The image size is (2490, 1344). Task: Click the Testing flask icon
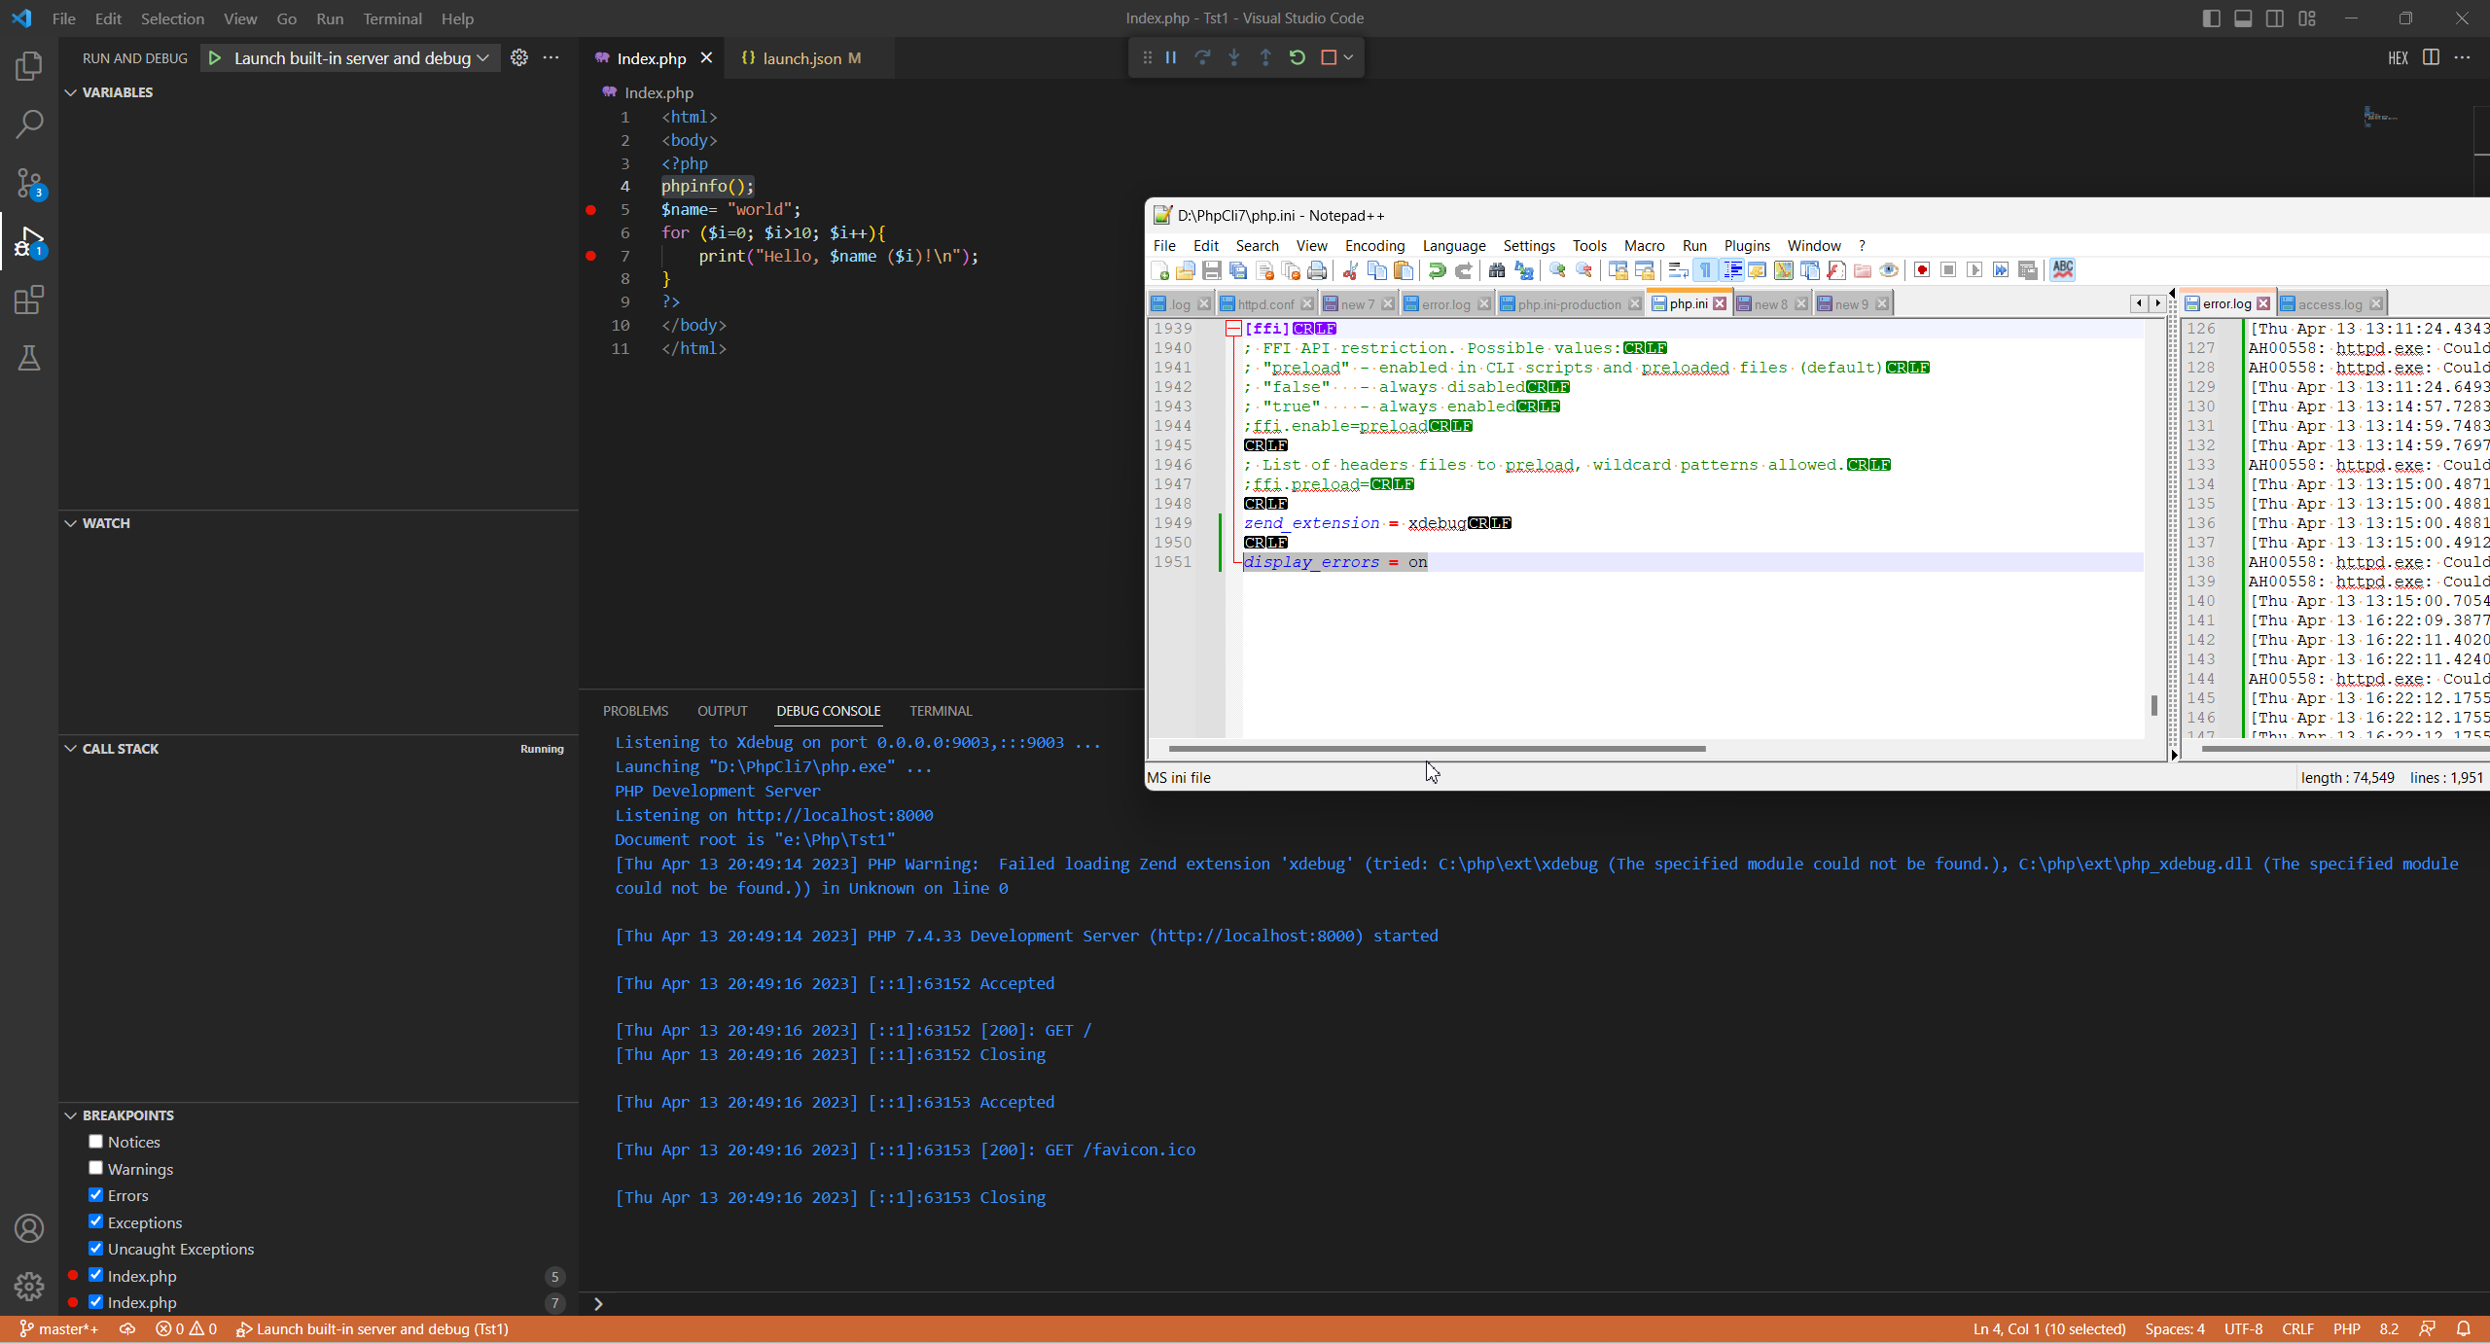29,358
